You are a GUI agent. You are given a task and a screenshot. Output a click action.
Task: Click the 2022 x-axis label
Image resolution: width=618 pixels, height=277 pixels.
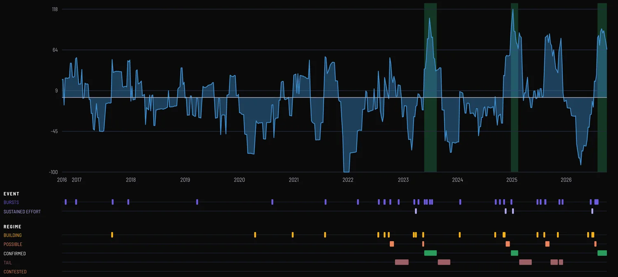[x=348, y=180]
